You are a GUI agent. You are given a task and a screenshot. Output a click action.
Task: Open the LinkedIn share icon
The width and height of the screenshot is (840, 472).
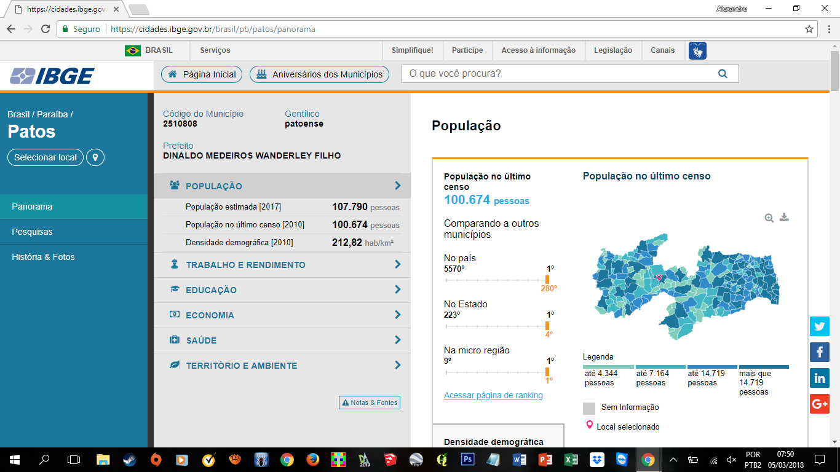coord(820,378)
